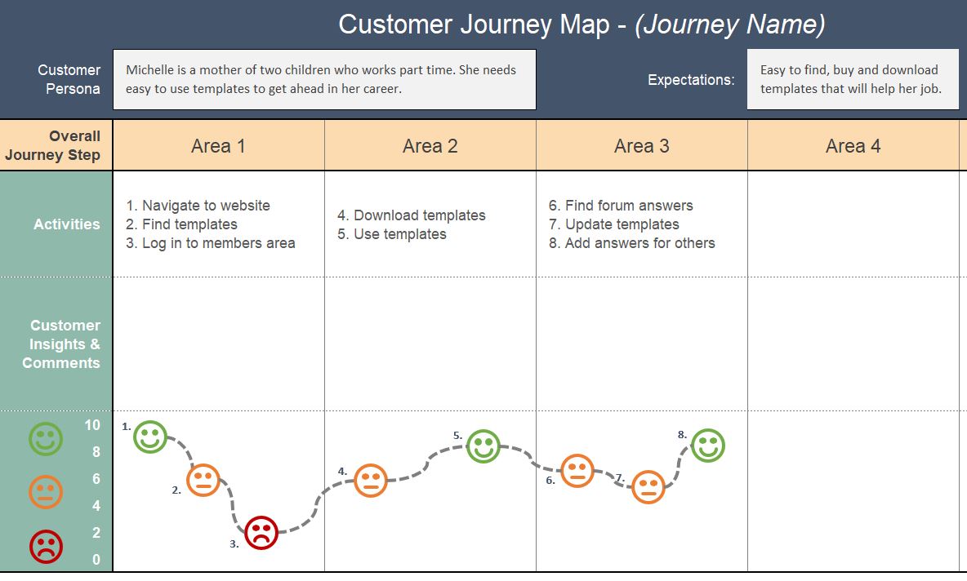The width and height of the screenshot is (967, 581).
Task: Select the Area 1 header cell
Action: (x=218, y=146)
